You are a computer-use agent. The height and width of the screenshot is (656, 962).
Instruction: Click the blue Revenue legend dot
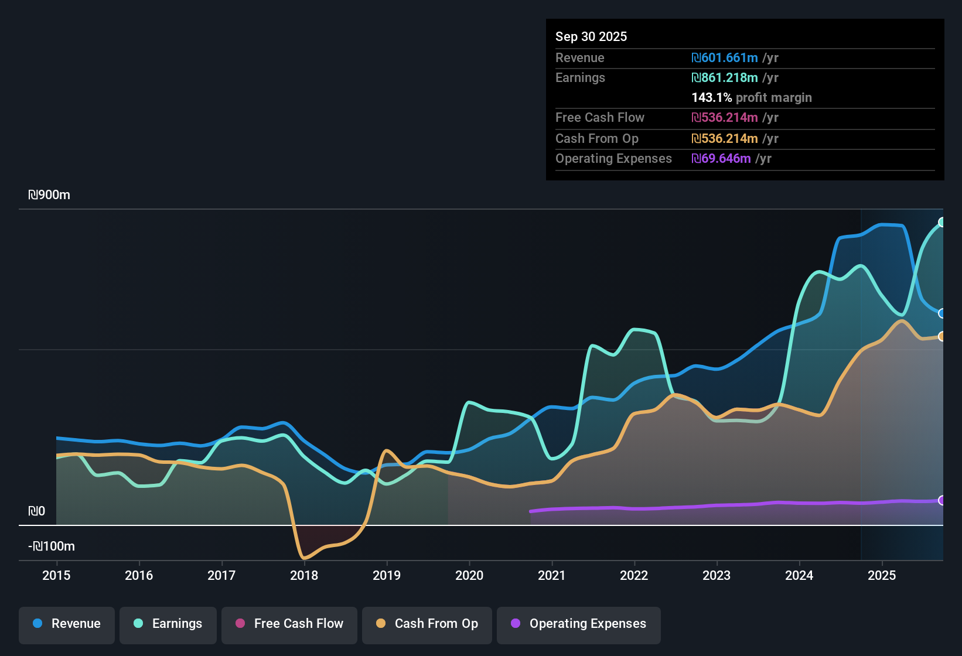coord(36,624)
